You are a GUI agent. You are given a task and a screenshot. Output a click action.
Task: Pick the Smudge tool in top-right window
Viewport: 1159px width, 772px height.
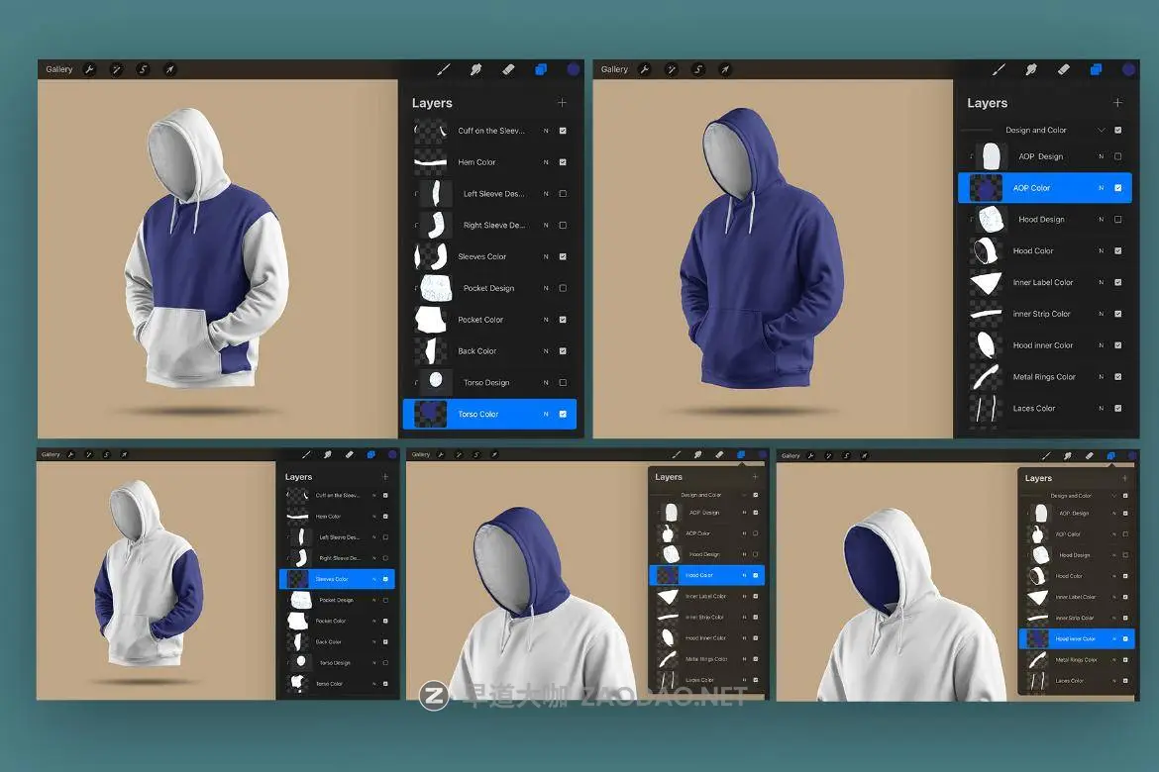click(x=1031, y=69)
